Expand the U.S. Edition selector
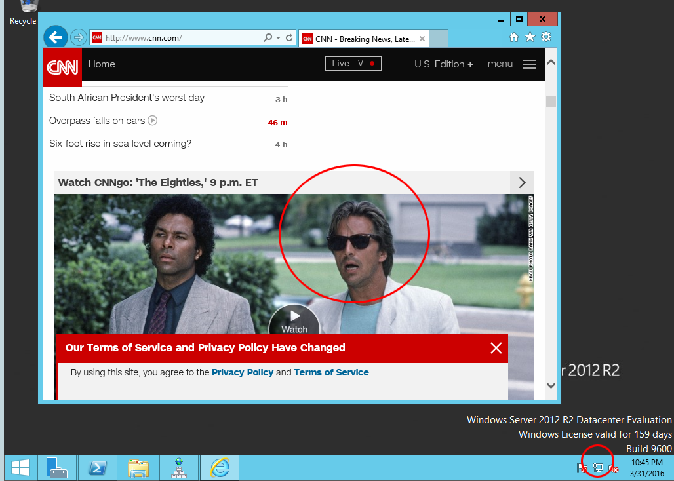The height and width of the screenshot is (481, 674). click(444, 64)
